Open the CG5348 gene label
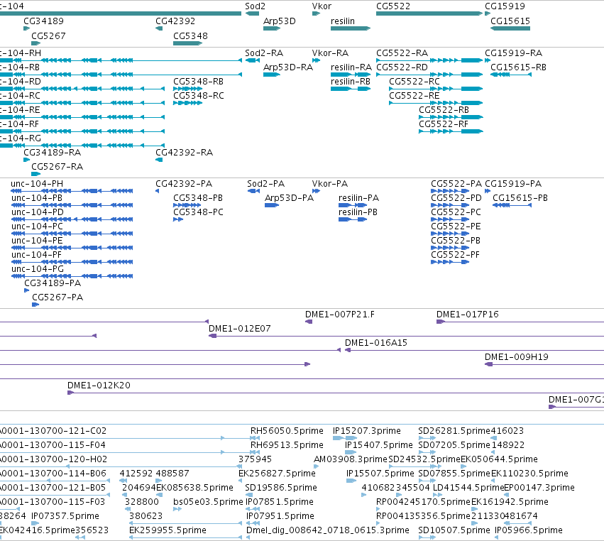Screen dimensions: 604x541 (x=191, y=36)
